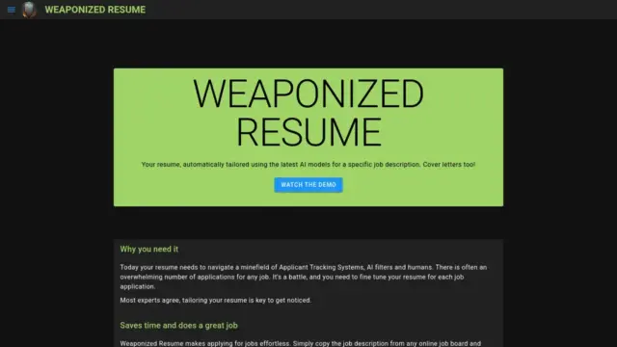The image size is (617, 347).
Task: Click paragraph starting 'Weaponized Resume makes applying'
Action: tap(301, 343)
